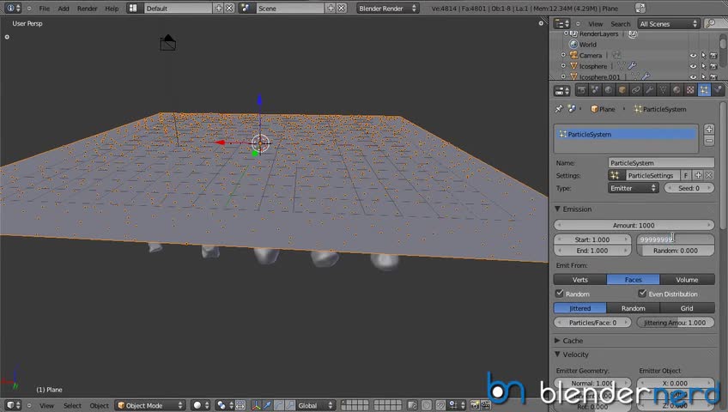The height and width of the screenshot is (412, 728).
Task: Add a new screen layout (plus next to Default)
Action: [219, 9]
